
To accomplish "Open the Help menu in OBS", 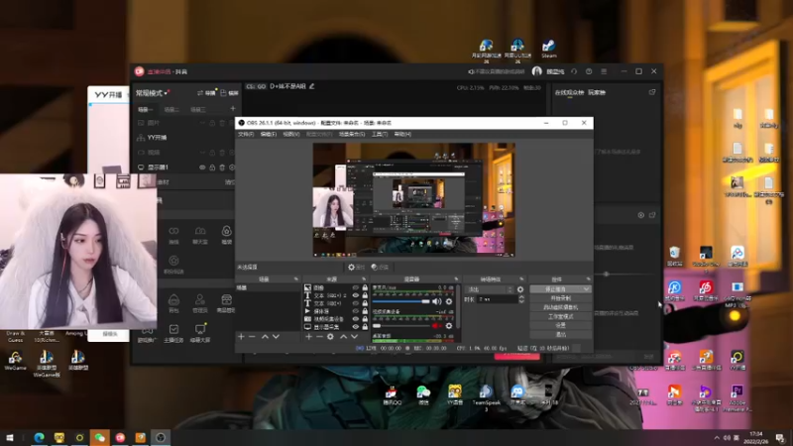I will click(402, 134).
